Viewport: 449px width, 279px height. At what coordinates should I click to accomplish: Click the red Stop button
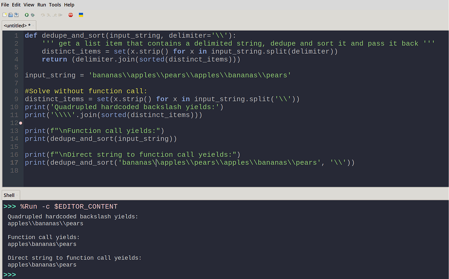click(x=71, y=15)
